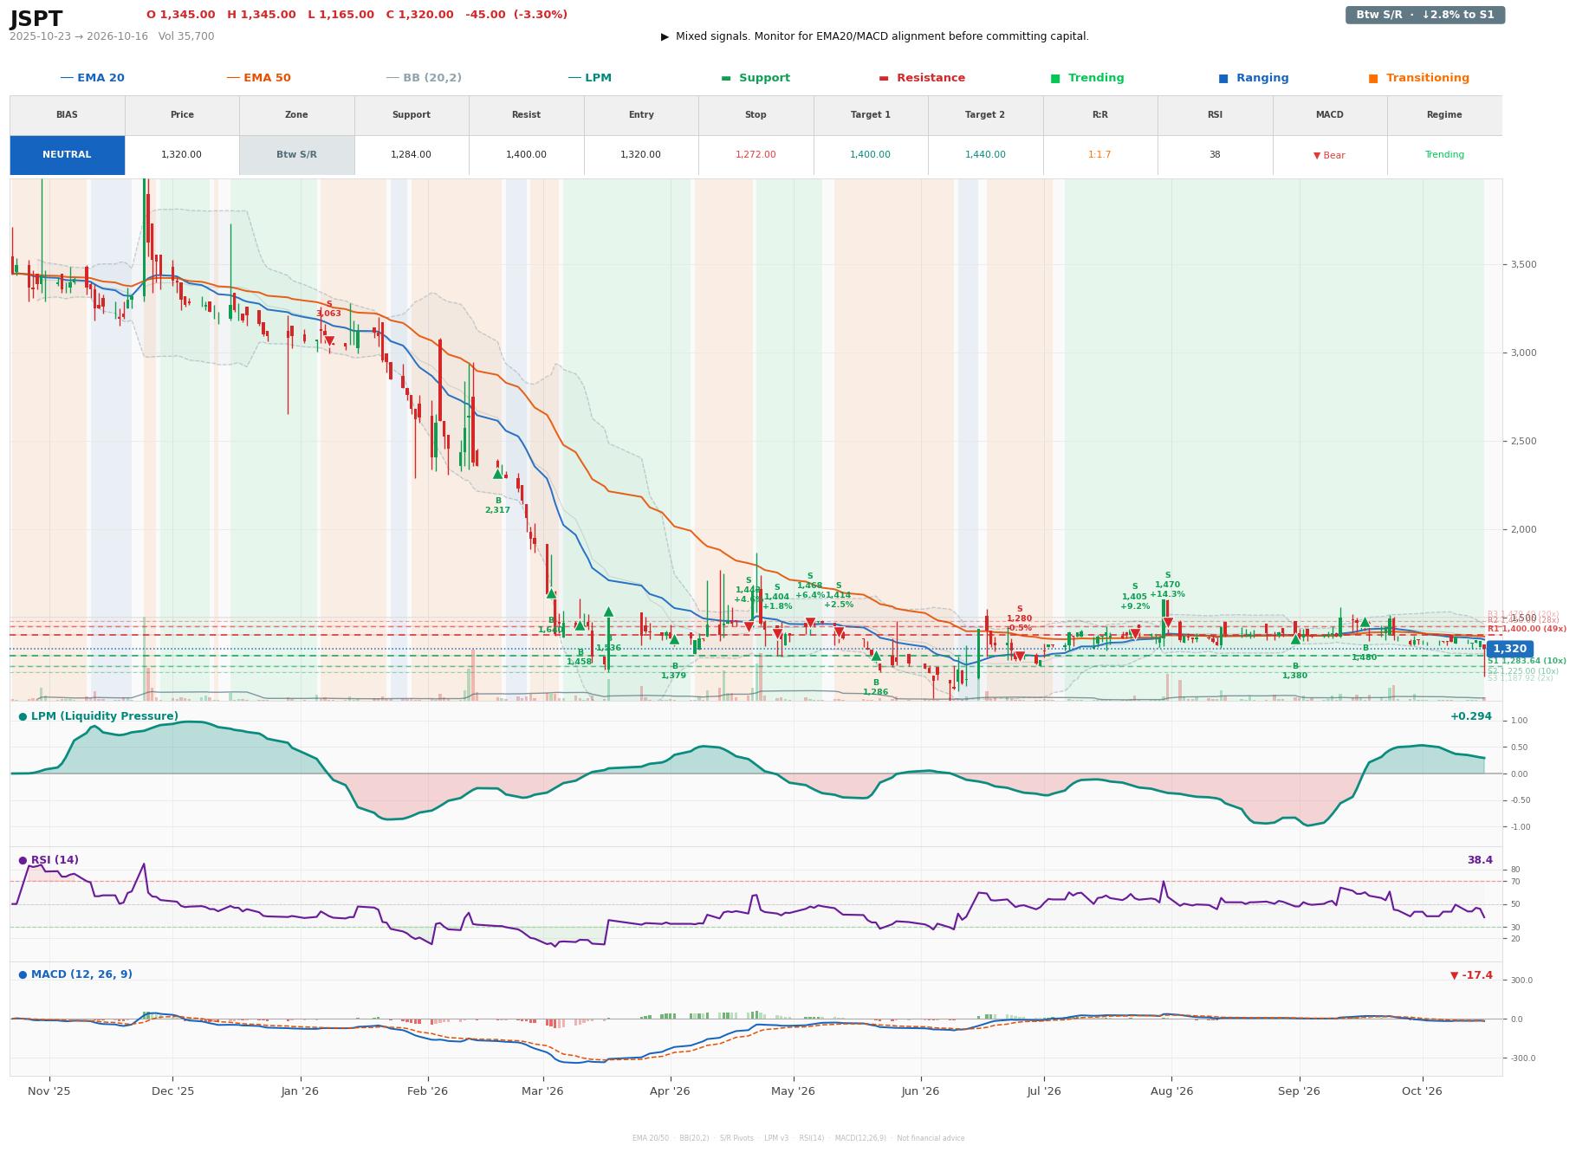
Task: Click the blue dot beside MACD (12, 26, 9)
Action: coord(23,975)
